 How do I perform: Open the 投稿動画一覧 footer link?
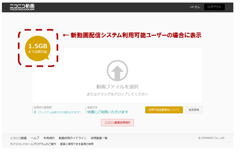99,138
